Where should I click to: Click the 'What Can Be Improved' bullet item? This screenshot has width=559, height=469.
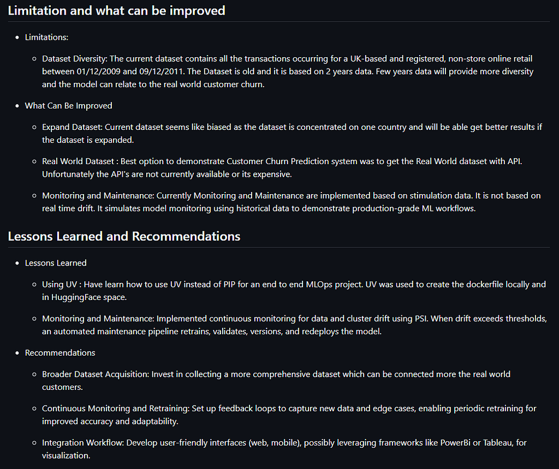(68, 106)
